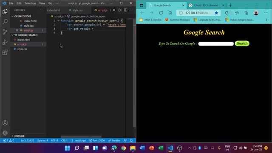Image resolution: width=272 pixels, height=153 pixels.
Task: Open a new tab in Edge
Action: click(230, 5)
